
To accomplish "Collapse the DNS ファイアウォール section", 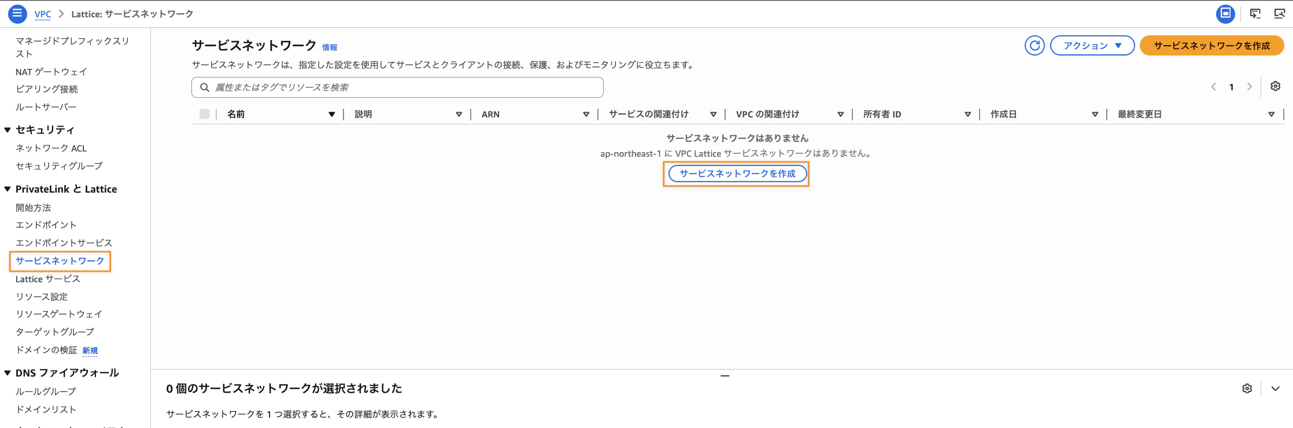I will point(8,373).
